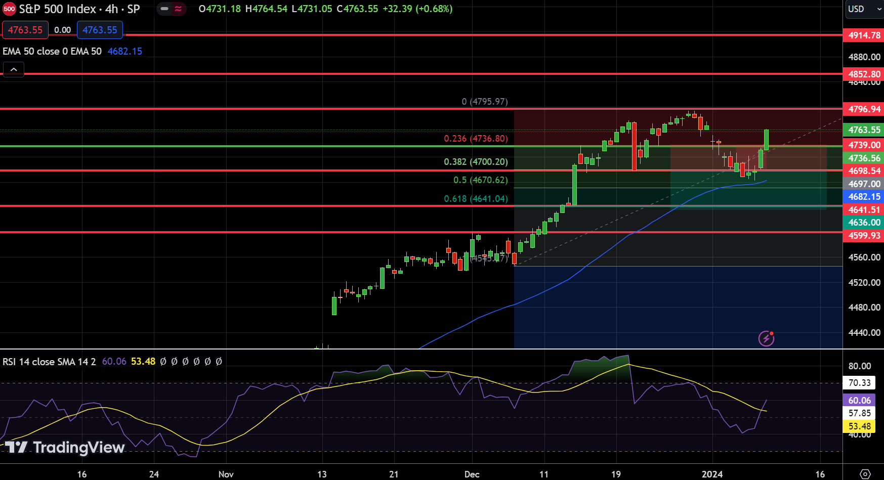Select the RSI 14 indicator legend
This screenshot has height=480, width=884.
point(49,362)
